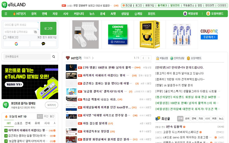Screen dimensions: 229x143
Task: Click new-post icon beside 고윤정 디스커버리익스페디션
Action: (201, 132)
